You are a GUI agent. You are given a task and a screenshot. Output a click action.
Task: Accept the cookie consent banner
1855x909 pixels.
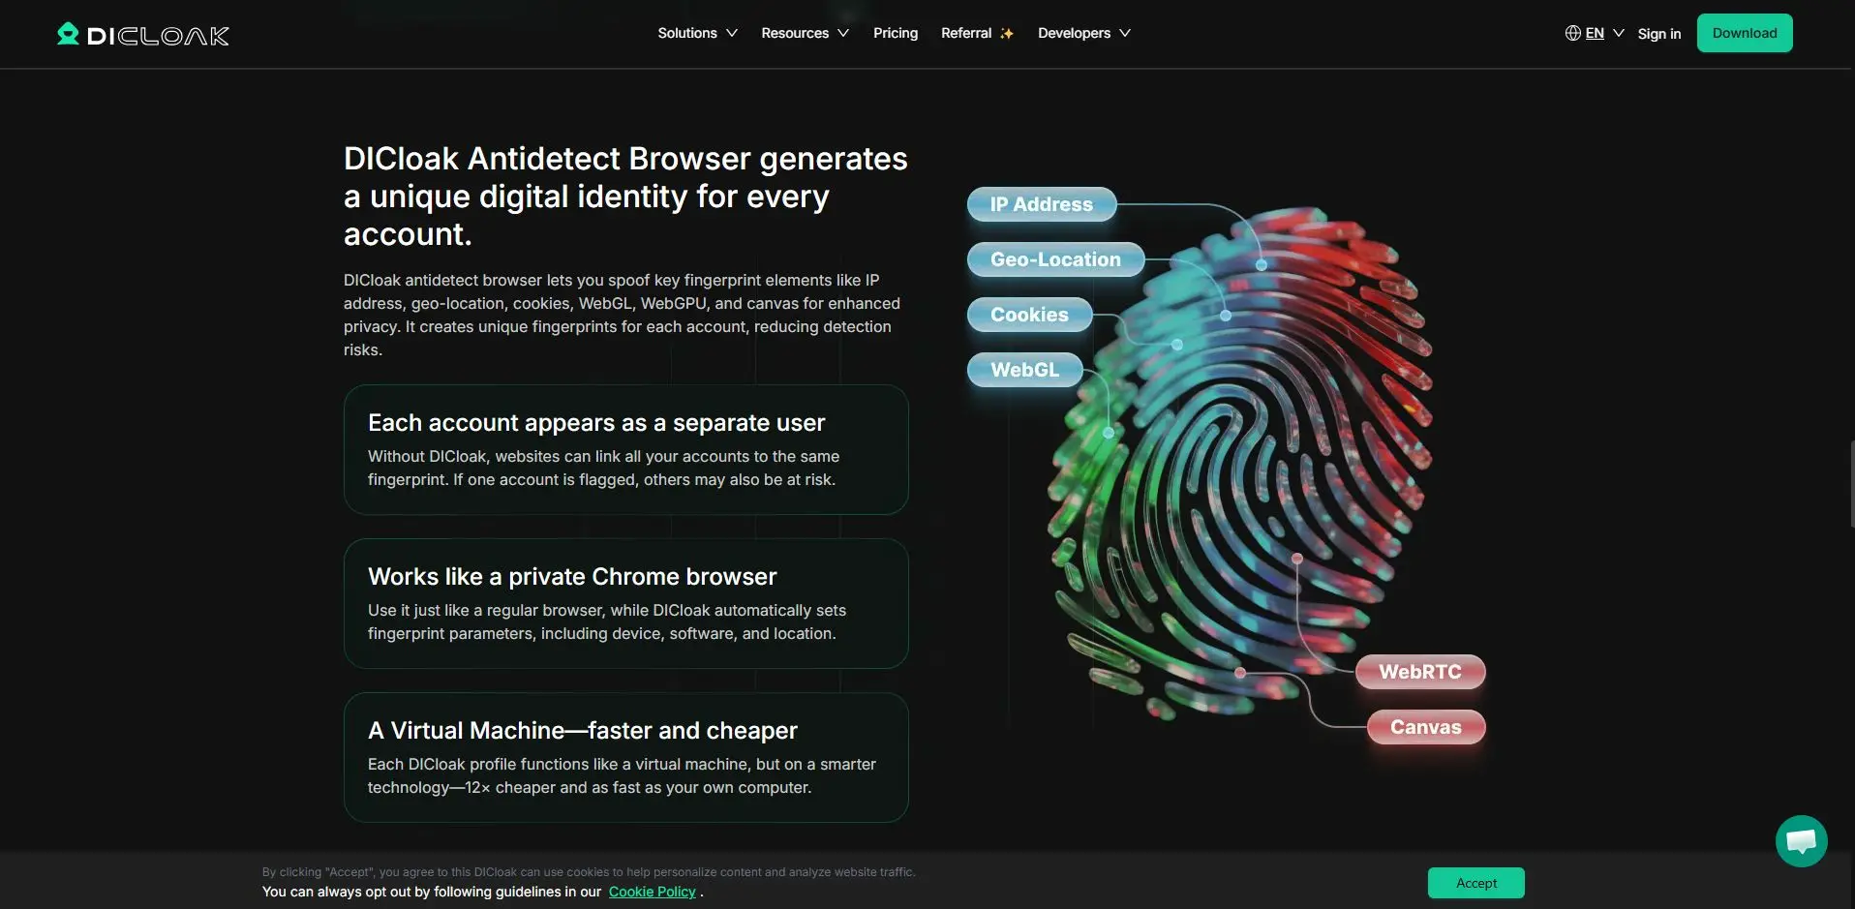click(1476, 883)
